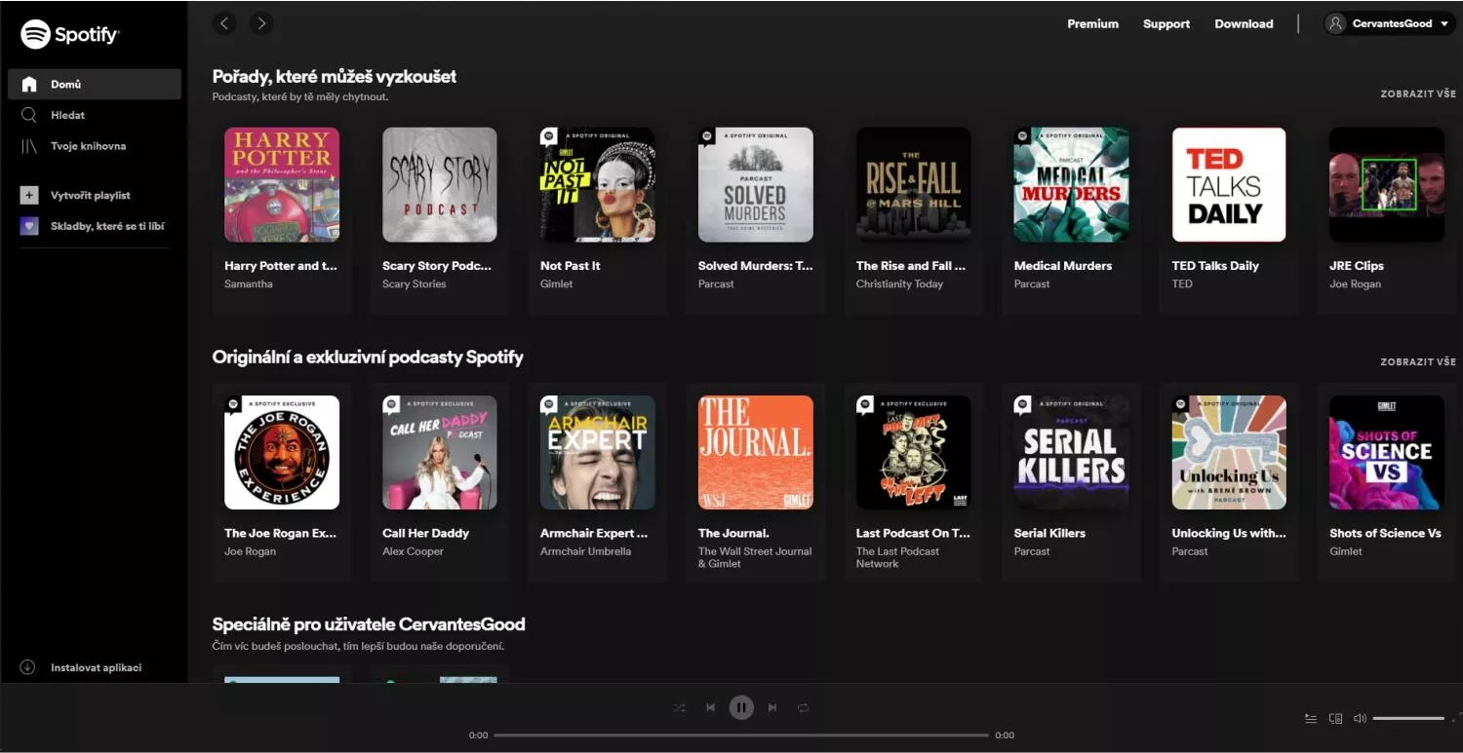The image size is (1463, 753).
Task: Click title text TED Talks Daily
Action: pyautogui.click(x=1215, y=266)
